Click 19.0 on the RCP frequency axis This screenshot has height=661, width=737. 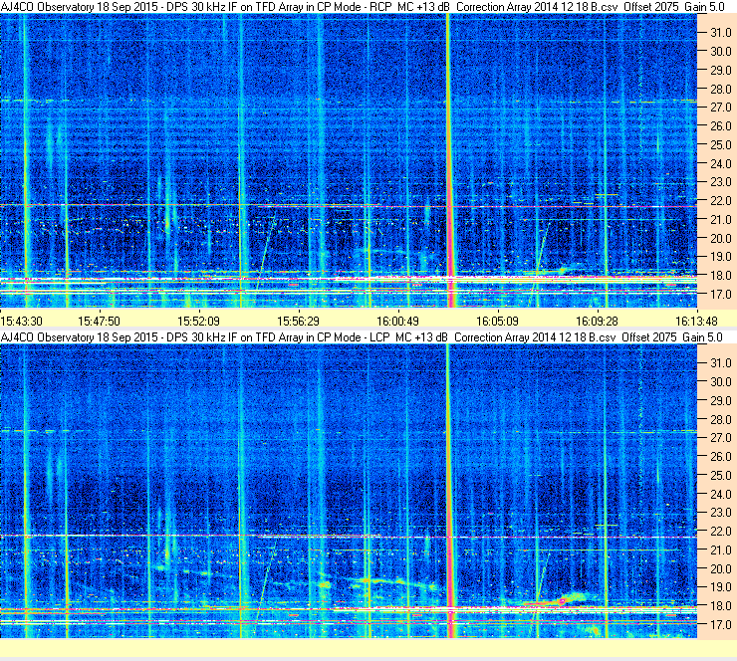tap(720, 257)
